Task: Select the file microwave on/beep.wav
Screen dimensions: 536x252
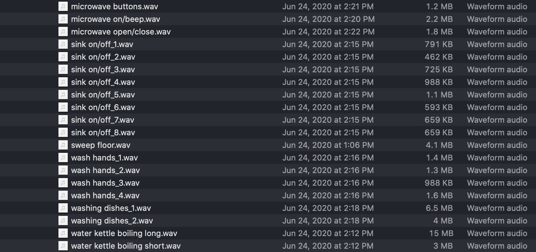Action: (x=115, y=19)
